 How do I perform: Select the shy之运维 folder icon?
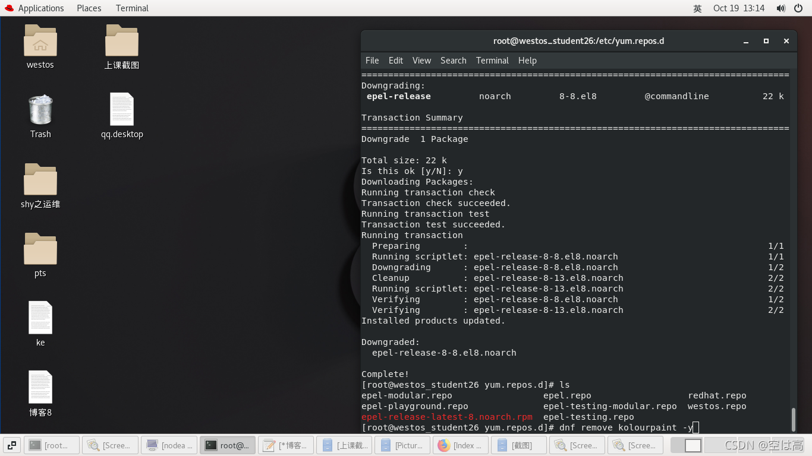pos(40,179)
